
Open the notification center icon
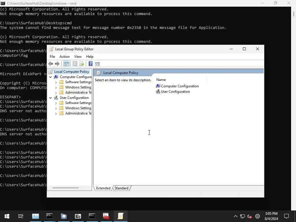[x=286, y=216]
